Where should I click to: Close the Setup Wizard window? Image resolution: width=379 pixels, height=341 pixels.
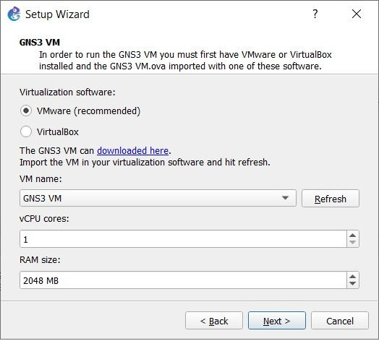(357, 14)
